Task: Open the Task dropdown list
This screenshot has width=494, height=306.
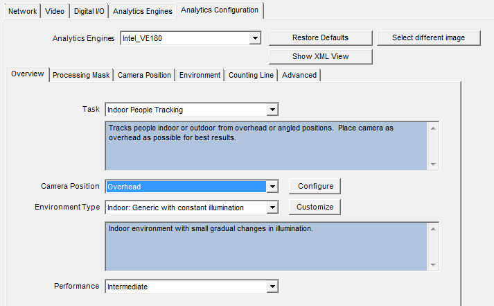Action: click(272, 110)
